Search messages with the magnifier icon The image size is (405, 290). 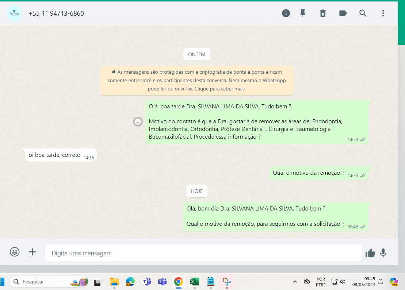363,13
